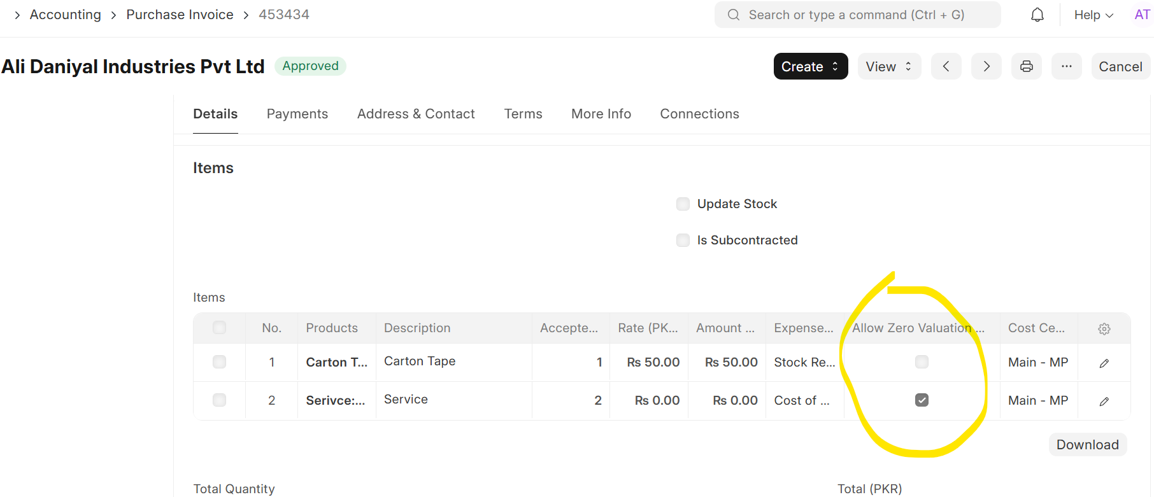
Task: Click Accepte... quantity column header
Action: pos(571,328)
